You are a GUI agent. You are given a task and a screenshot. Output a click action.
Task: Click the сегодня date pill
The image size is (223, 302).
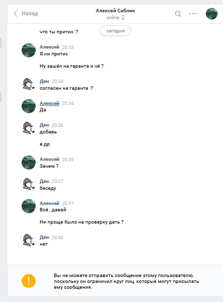115,31
